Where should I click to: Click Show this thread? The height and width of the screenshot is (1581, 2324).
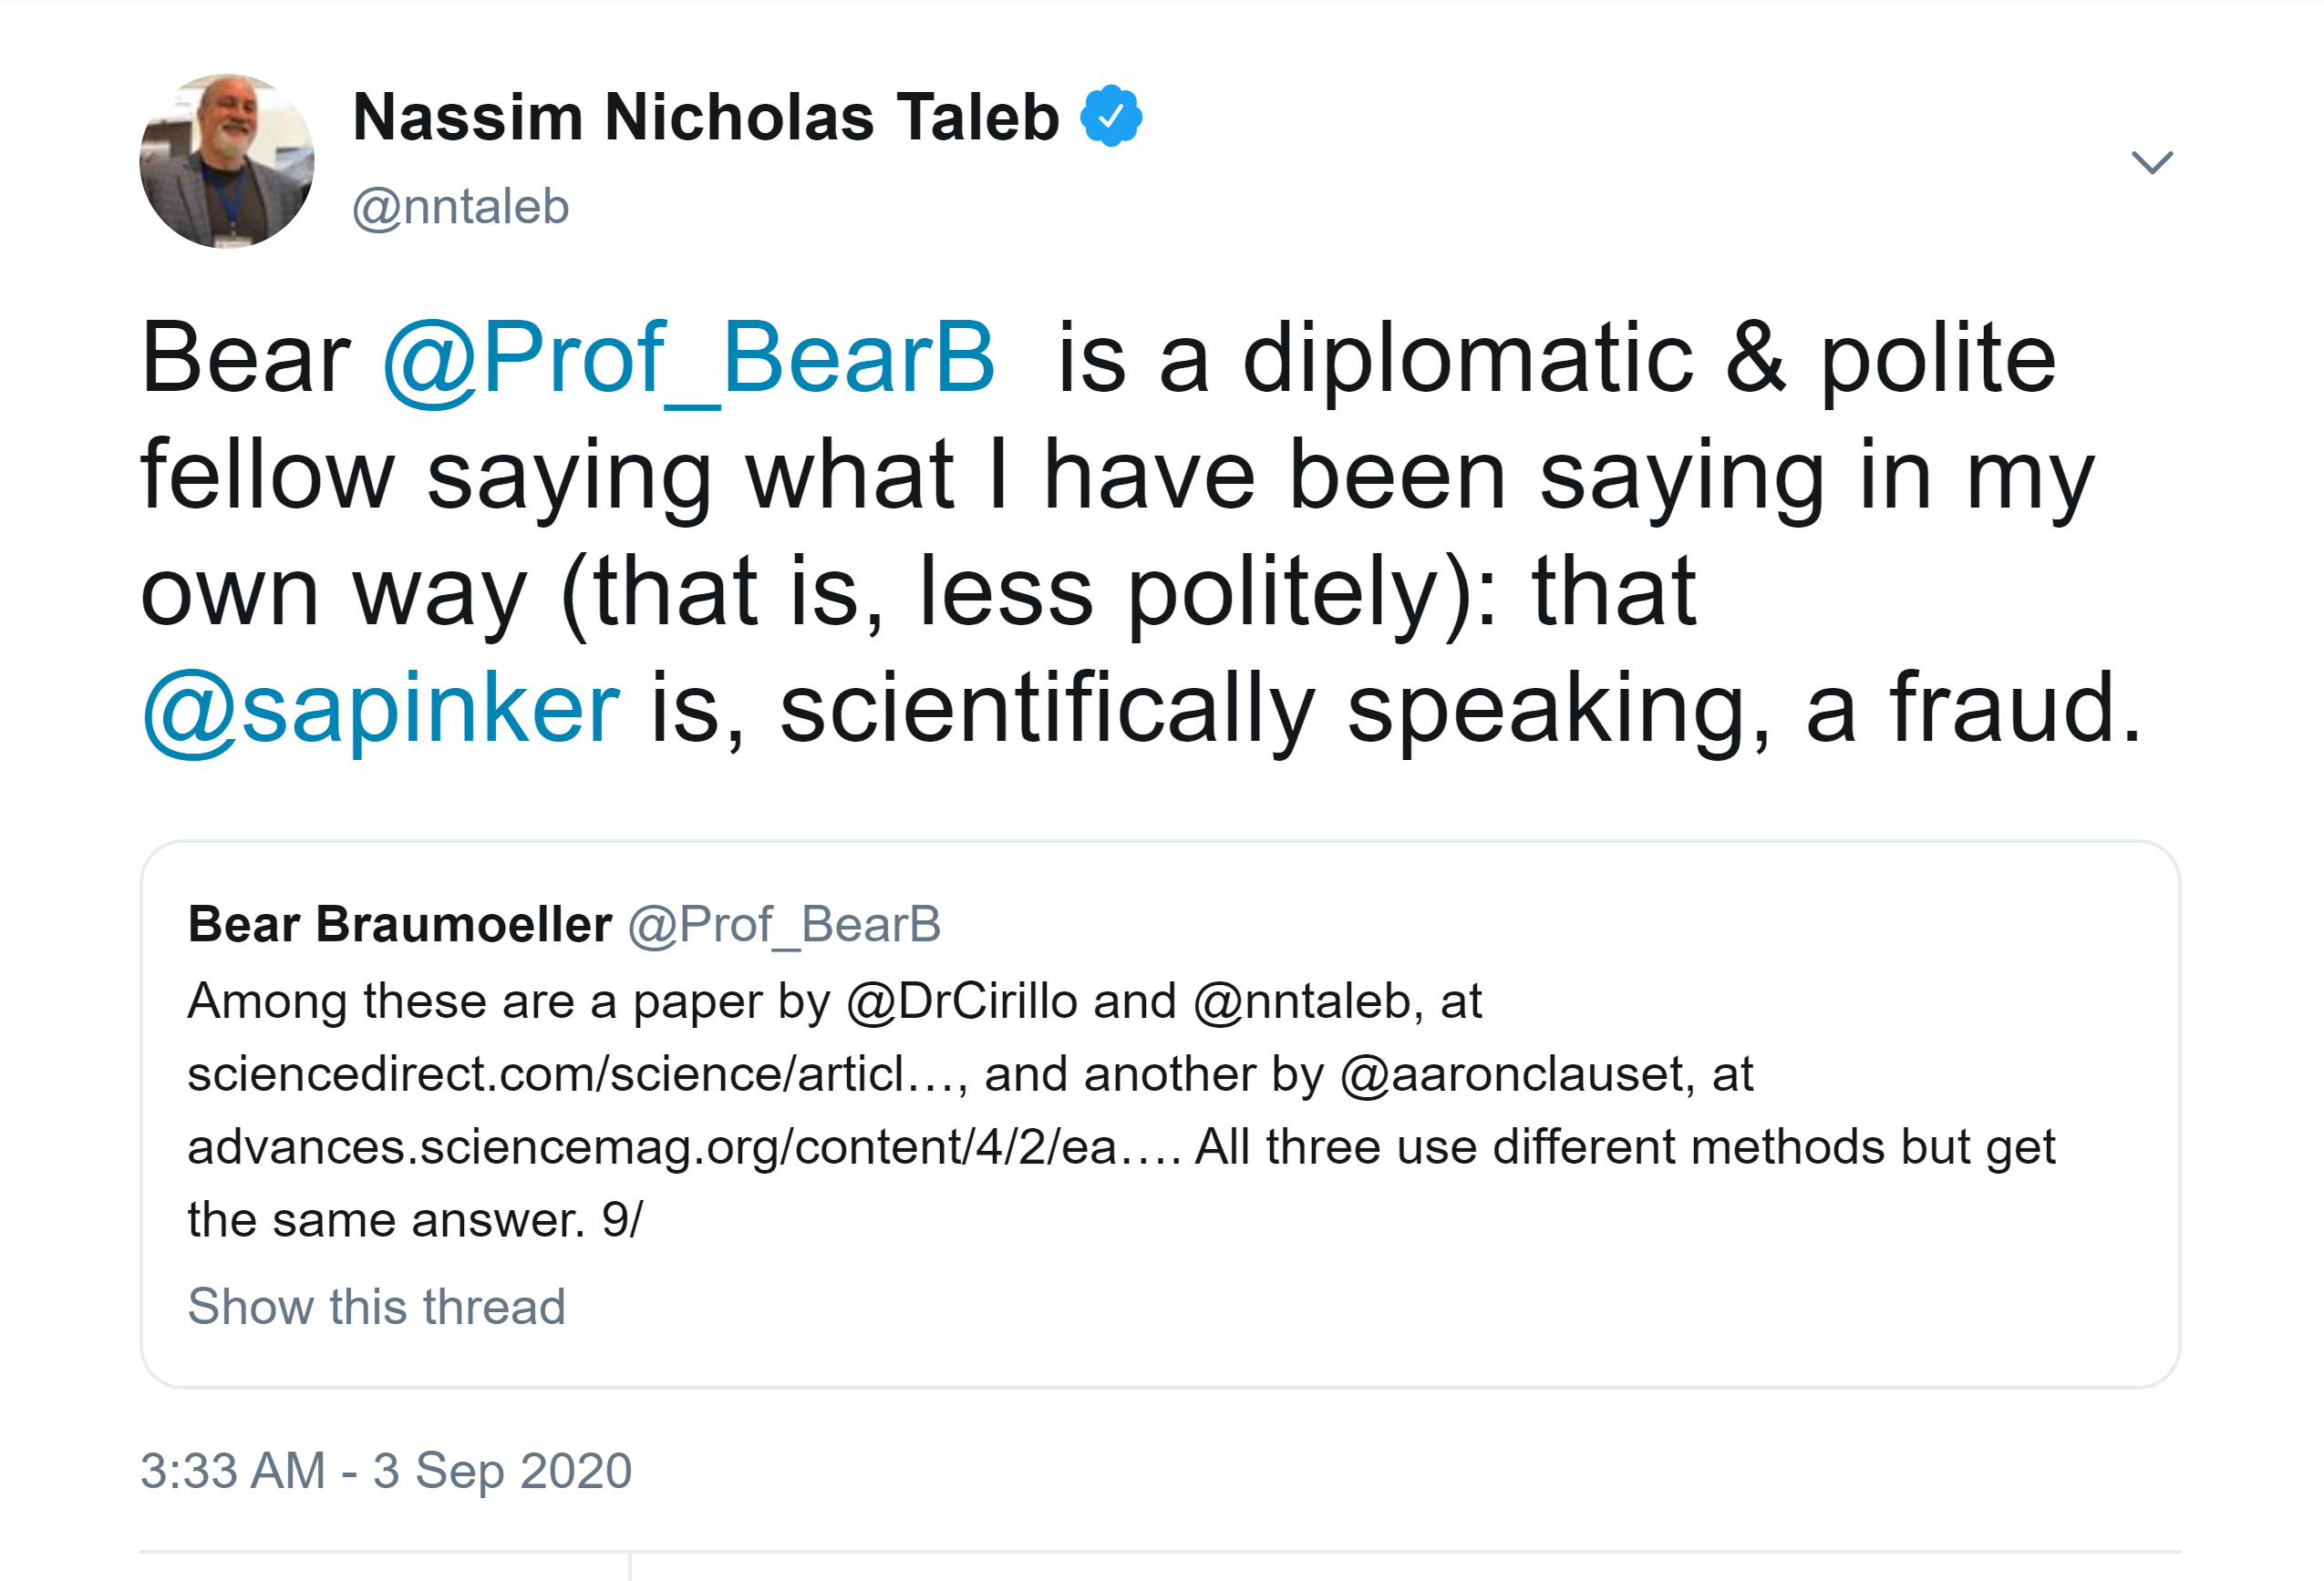377,1306
